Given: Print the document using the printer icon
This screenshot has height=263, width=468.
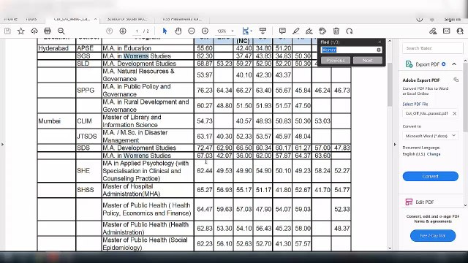Looking at the screenshot, I should pos(48,31).
